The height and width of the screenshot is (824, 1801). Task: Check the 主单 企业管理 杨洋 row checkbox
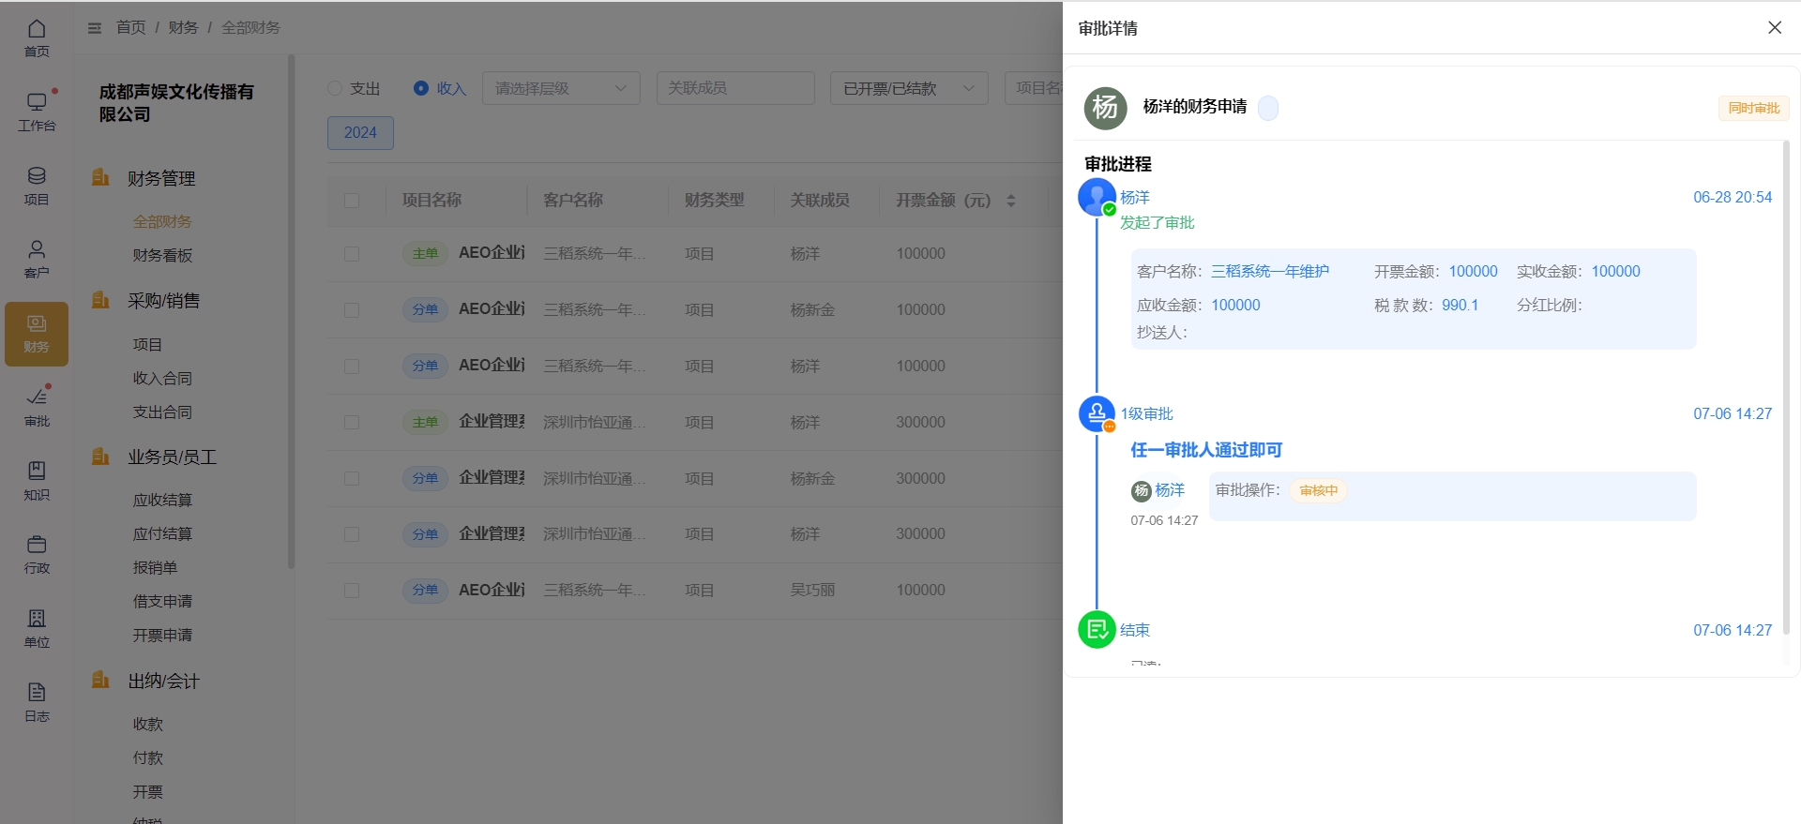click(x=352, y=423)
